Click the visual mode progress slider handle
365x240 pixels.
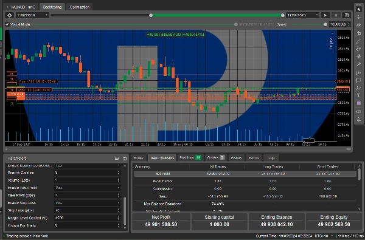point(236,24)
